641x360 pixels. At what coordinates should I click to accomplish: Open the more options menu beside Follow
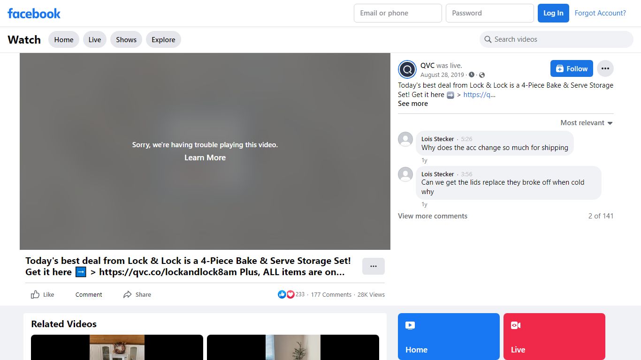pyautogui.click(x=605, y=68)
